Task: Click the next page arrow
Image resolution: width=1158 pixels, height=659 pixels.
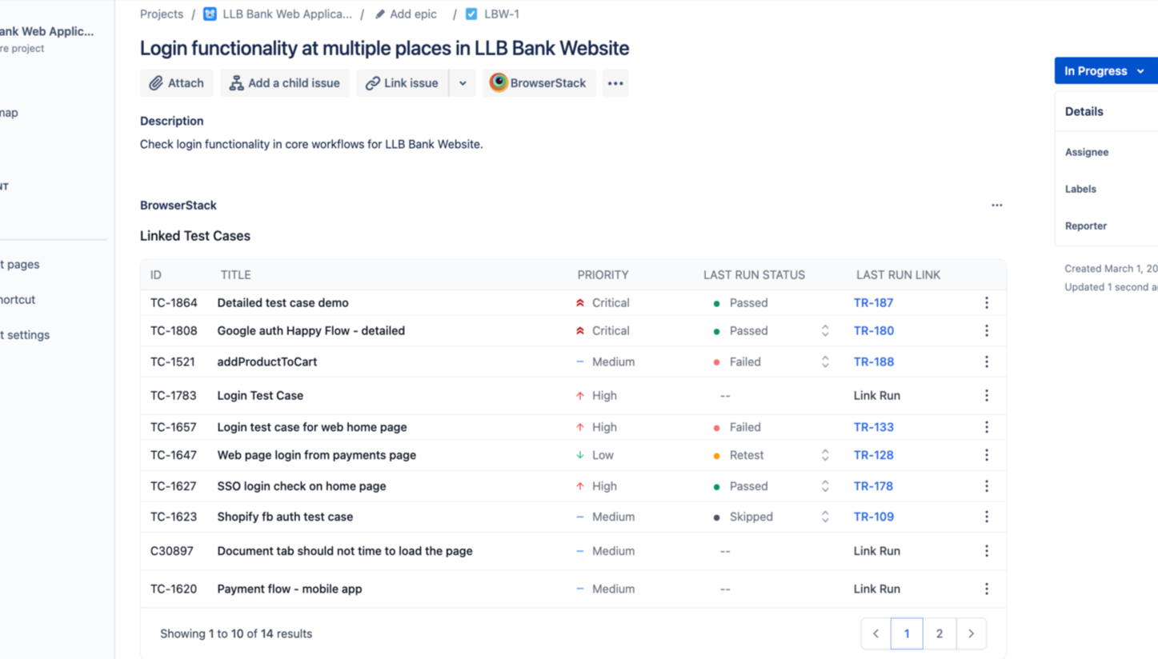Action: 971,634
